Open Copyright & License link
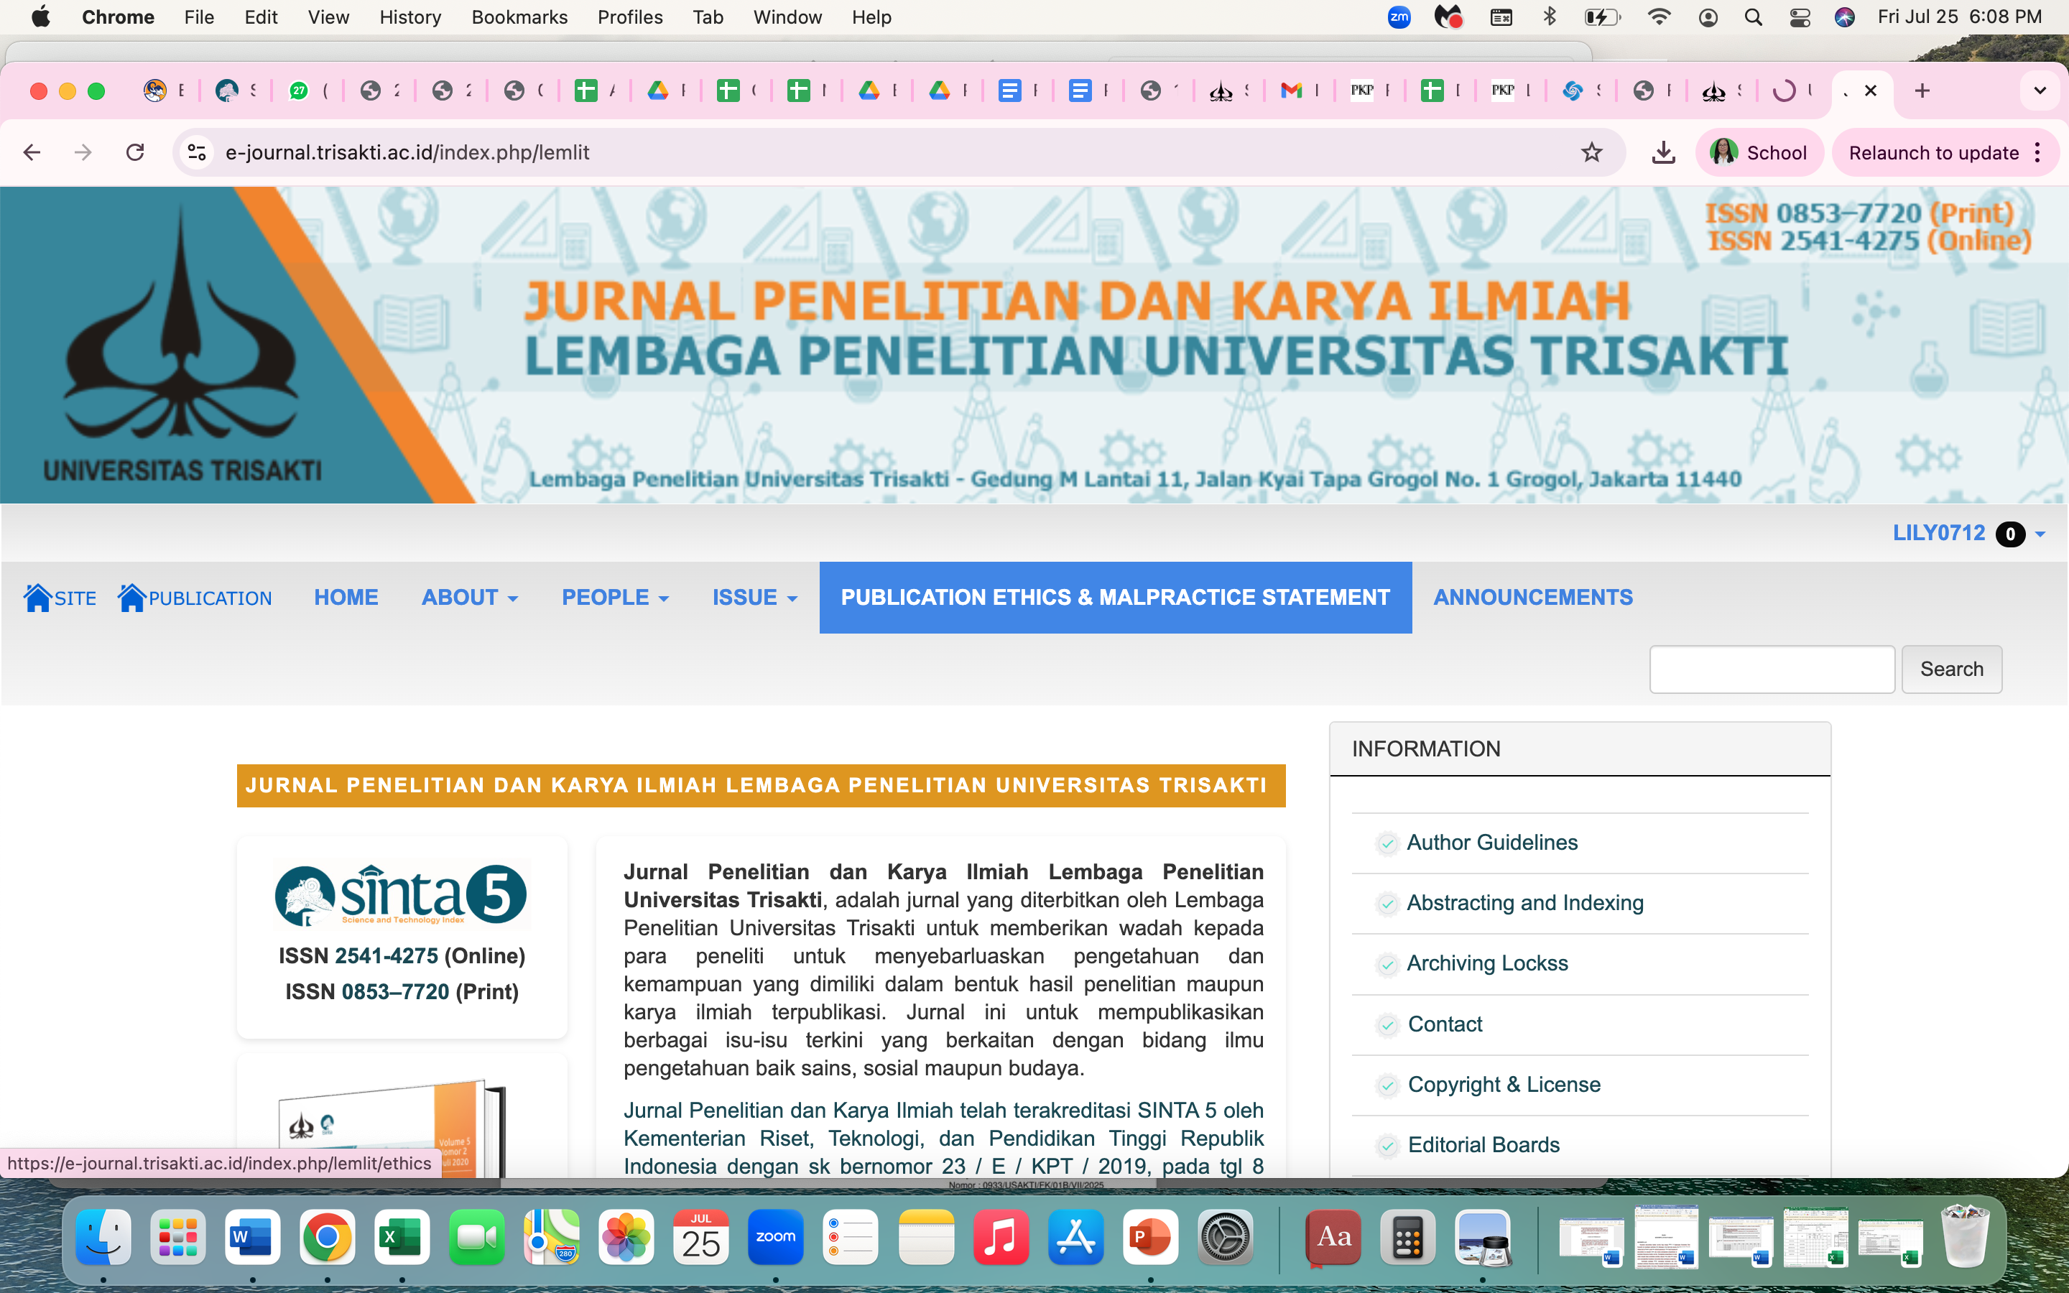 (x=1504, y=1085)
